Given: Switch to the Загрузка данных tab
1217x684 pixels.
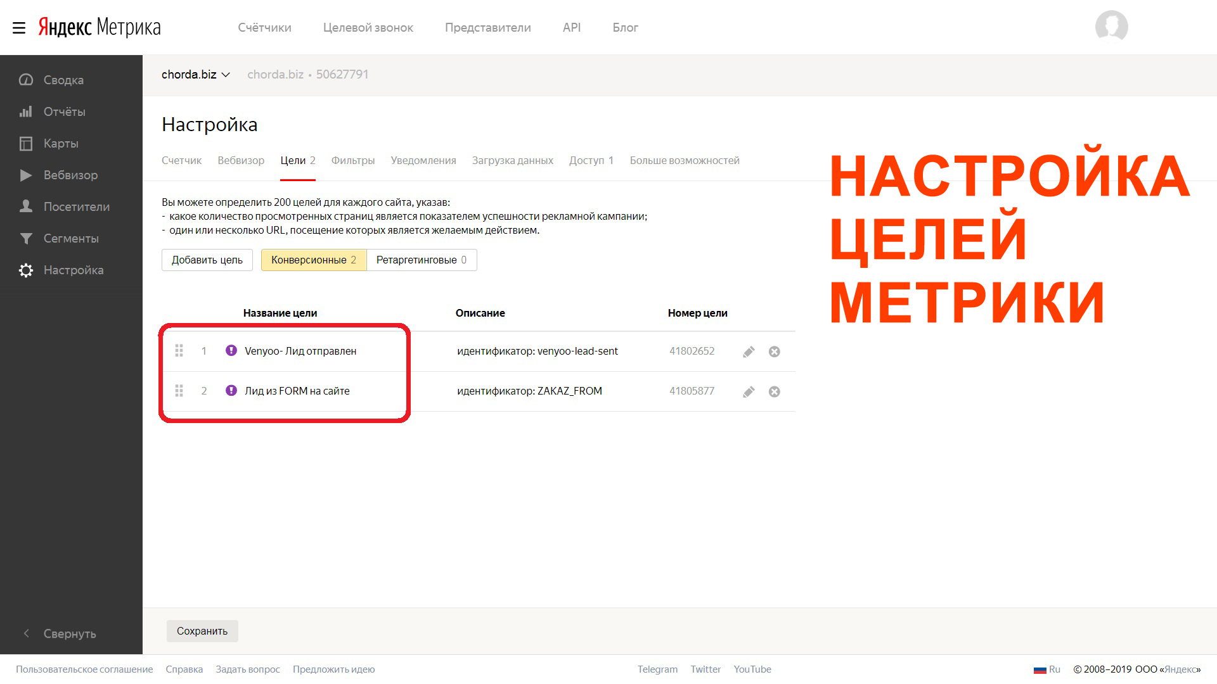Looking at the screenshot, I should point(512,160).
